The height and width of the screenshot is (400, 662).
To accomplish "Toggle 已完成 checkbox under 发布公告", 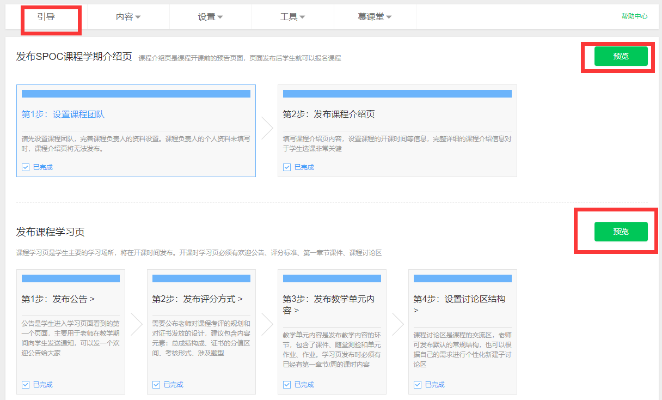I will [x=26, y=385].
